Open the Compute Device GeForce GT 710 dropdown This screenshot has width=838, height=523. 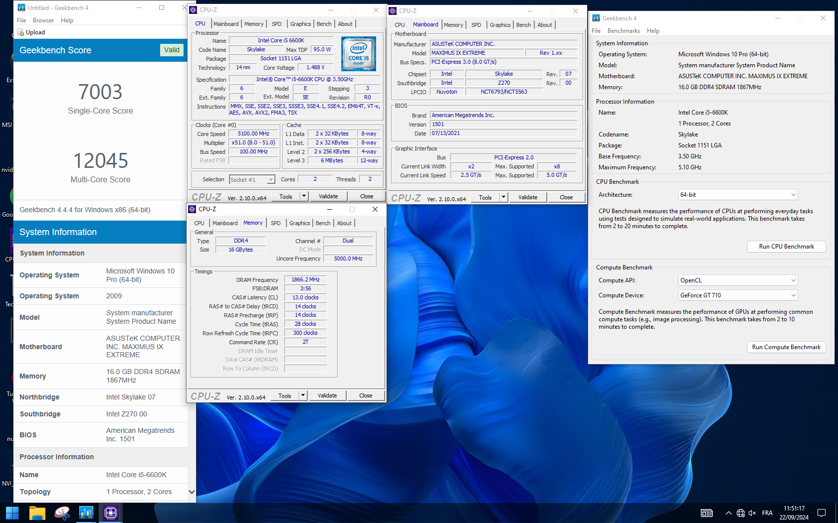click(x=738, y=295)
